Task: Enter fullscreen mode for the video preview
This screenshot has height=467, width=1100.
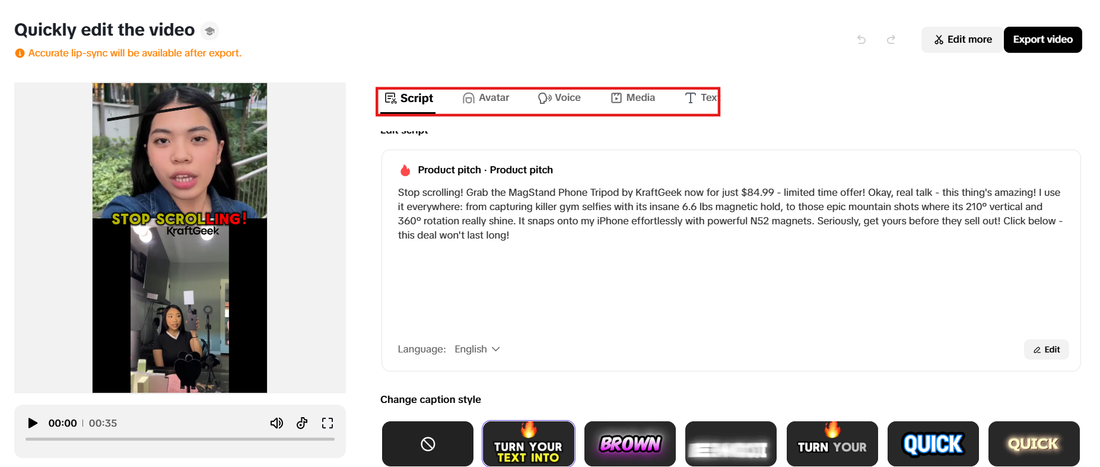Action: pos(327,422)
